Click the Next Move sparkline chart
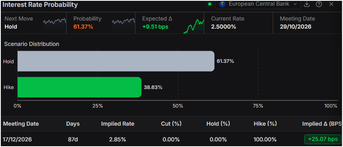 (x=54, y=23)
